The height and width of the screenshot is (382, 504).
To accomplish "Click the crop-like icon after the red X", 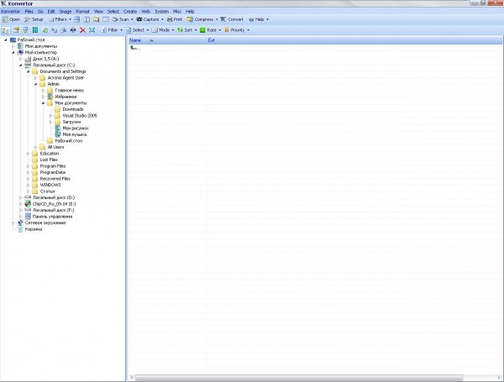I will coord(92,30).
